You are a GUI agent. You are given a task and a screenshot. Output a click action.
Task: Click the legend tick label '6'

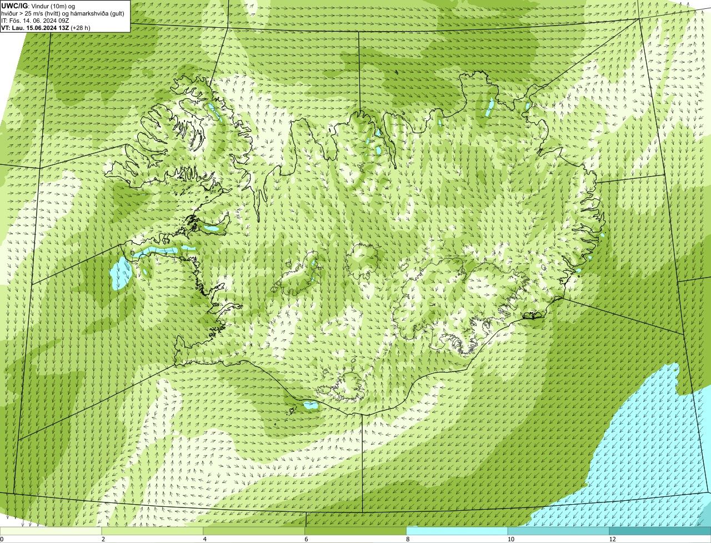click(x=306, y=539)
